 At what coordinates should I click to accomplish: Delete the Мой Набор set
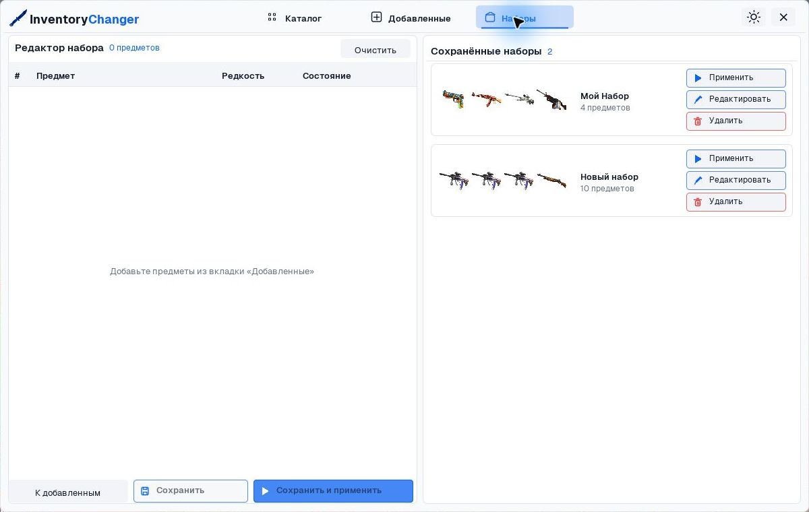pyautogui.click(x=736, y=121)
